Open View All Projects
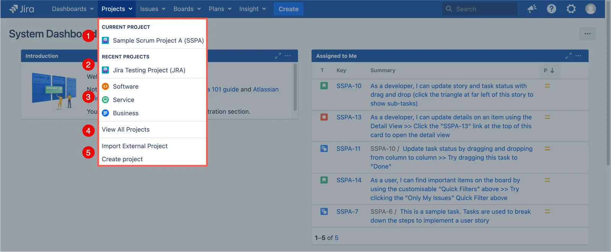 [x=153, y=130]
